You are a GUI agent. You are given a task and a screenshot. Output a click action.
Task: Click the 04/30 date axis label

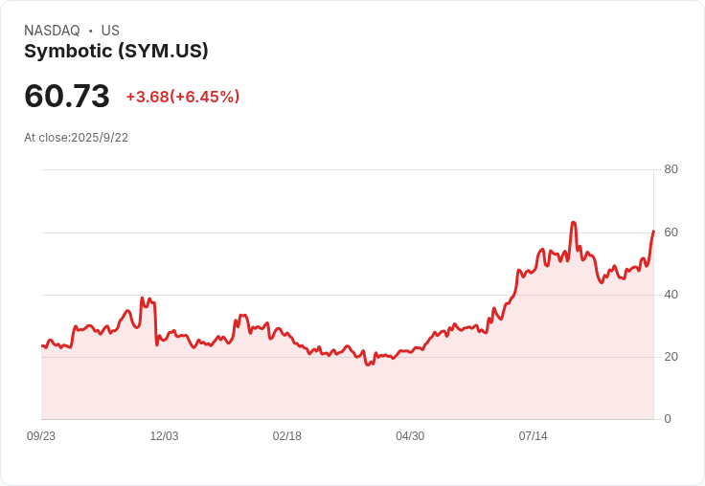coord(410,436)
